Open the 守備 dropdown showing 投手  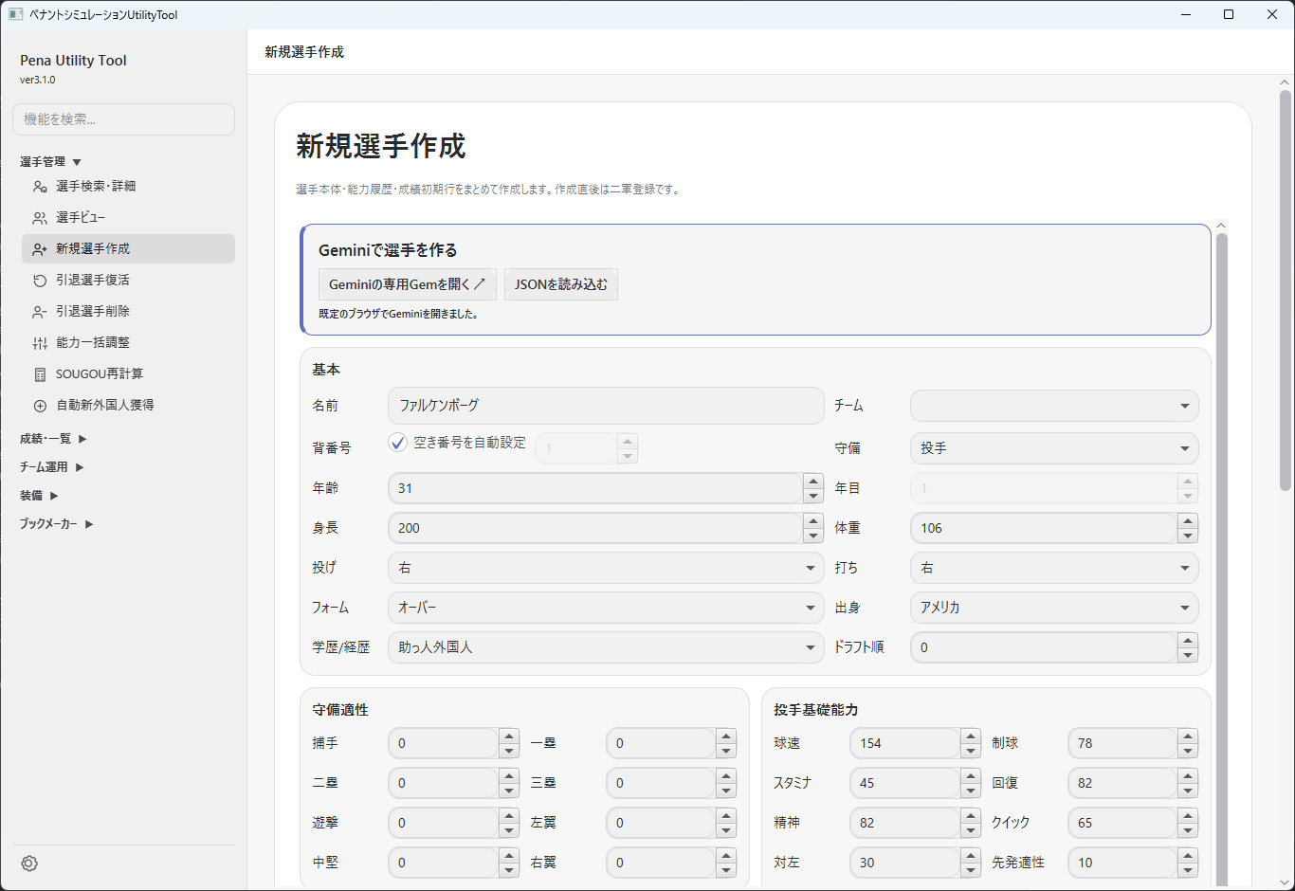(1054, 448)
